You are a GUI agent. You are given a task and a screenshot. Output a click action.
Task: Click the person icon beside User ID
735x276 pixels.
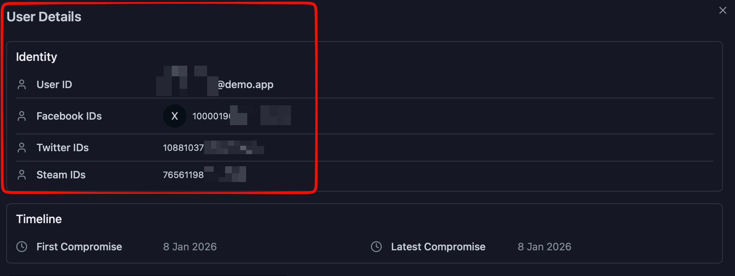point(22,85)
